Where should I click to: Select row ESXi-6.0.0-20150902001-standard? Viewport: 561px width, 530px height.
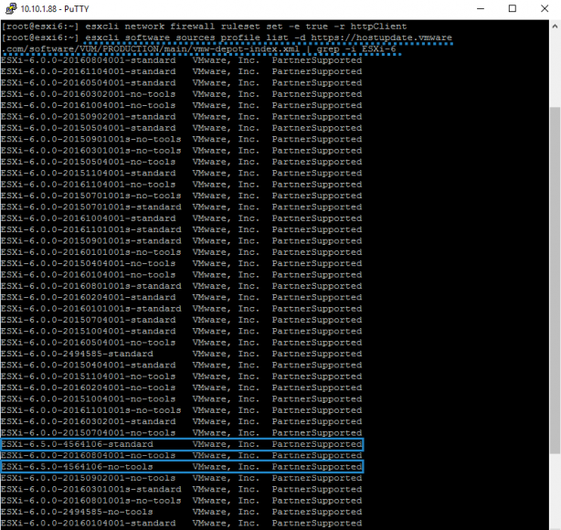182,117
